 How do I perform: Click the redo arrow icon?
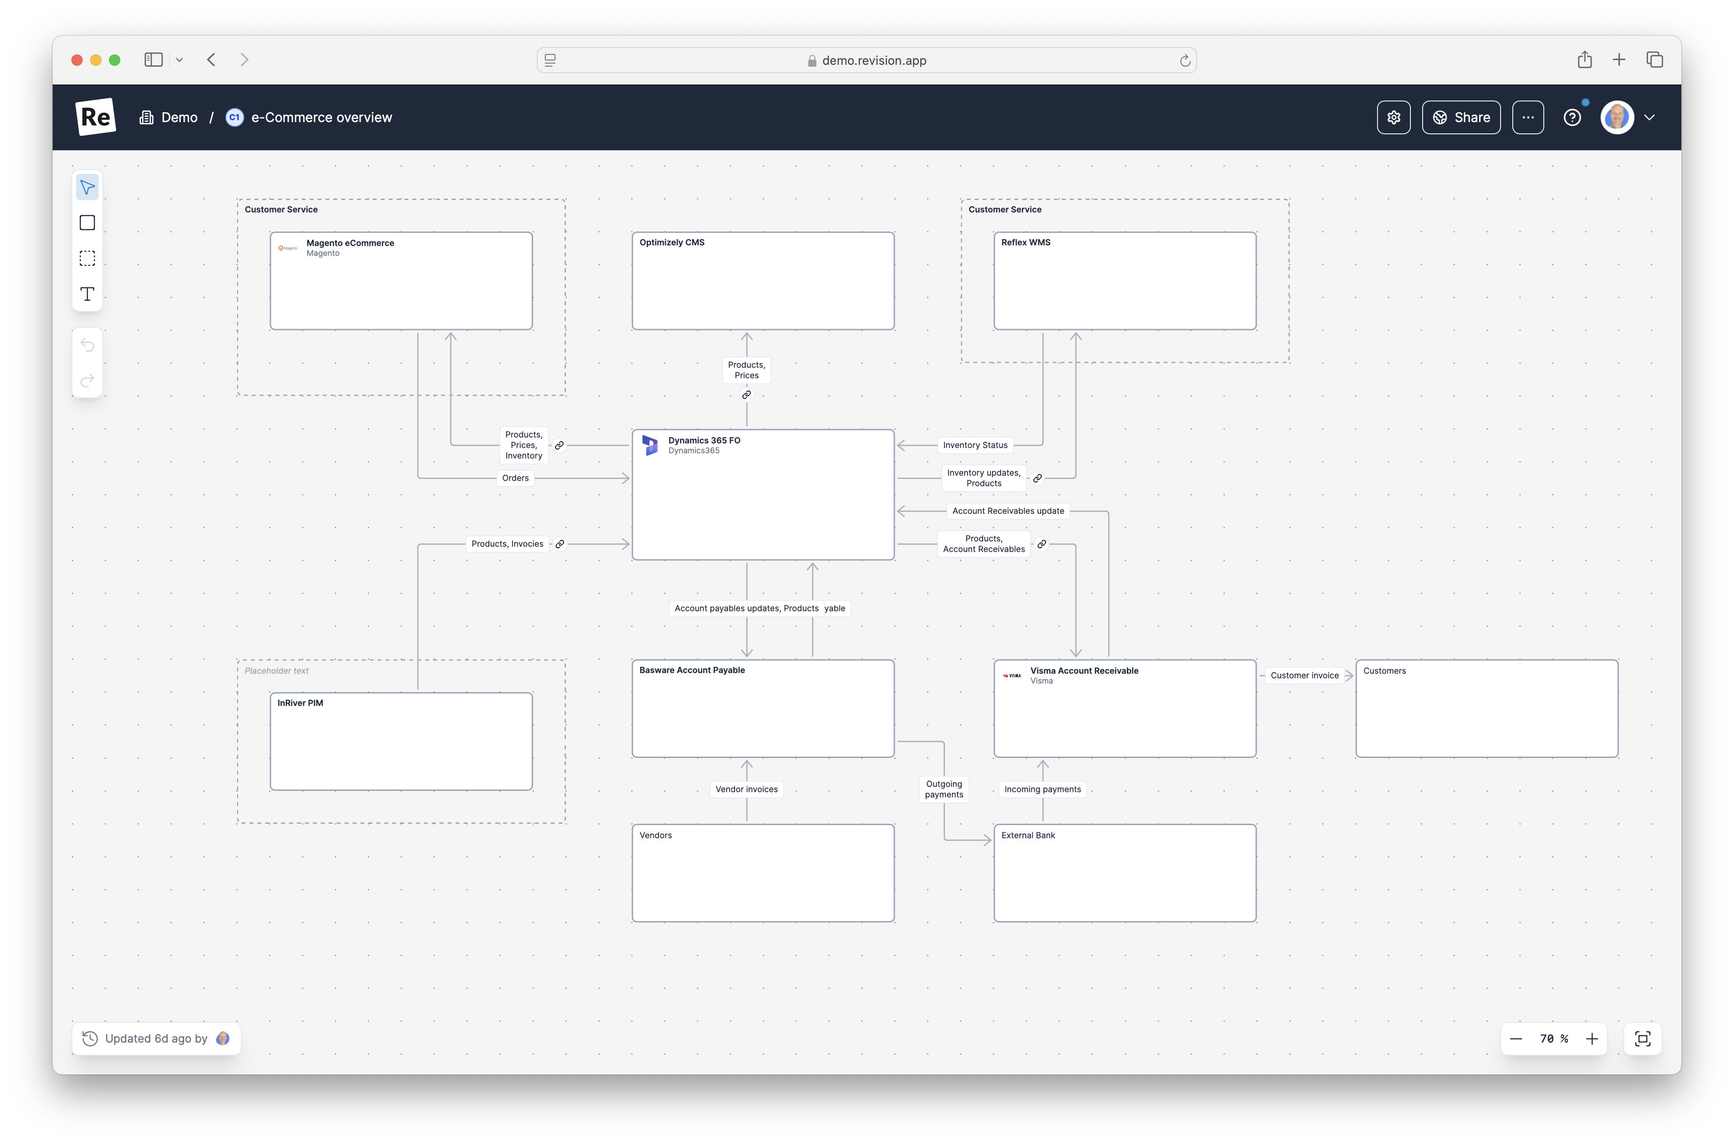tap(87, 380)
